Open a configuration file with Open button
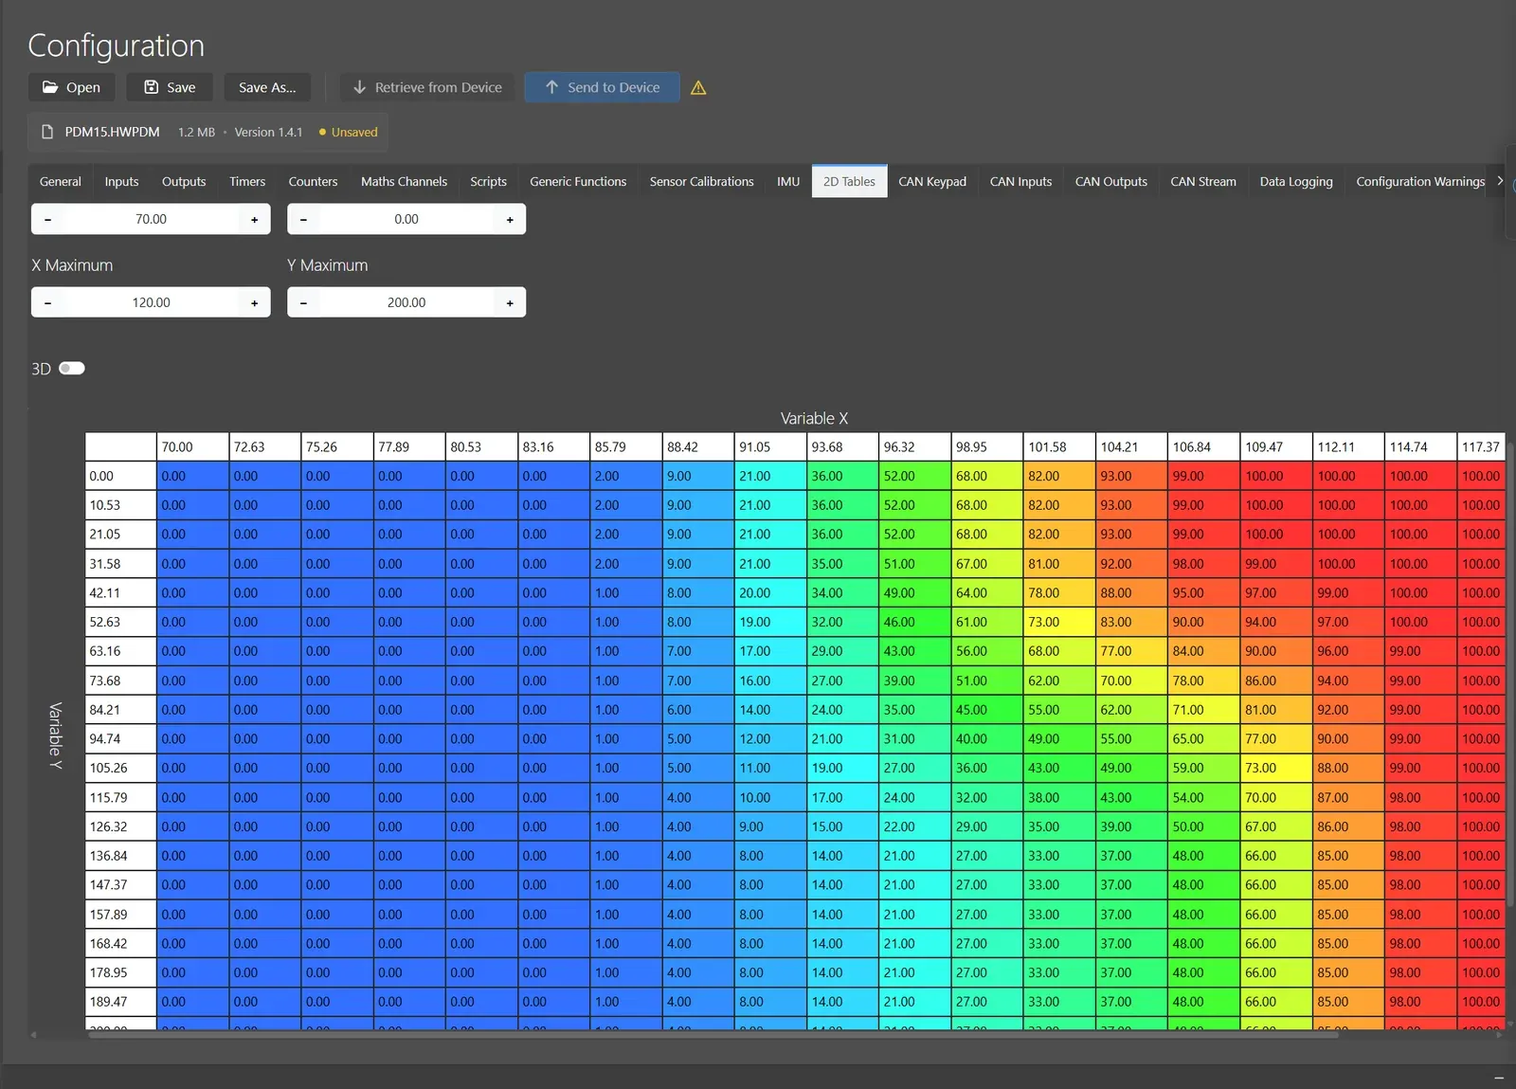 point(71,87)
